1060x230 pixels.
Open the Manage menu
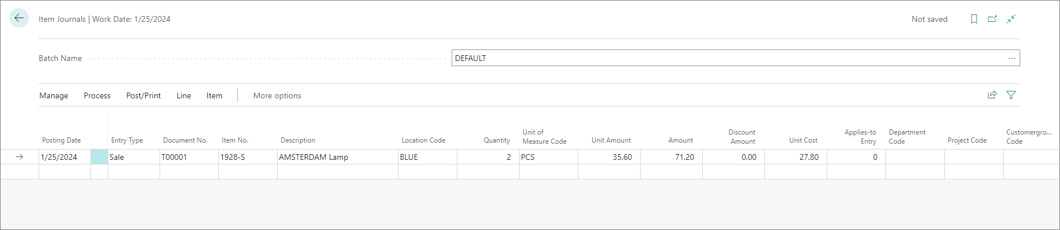tap(54, 95)
